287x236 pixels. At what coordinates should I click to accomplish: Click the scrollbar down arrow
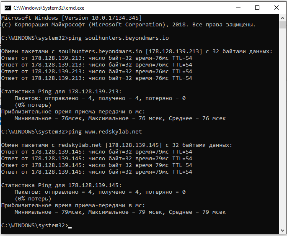[x=282, y=230]
